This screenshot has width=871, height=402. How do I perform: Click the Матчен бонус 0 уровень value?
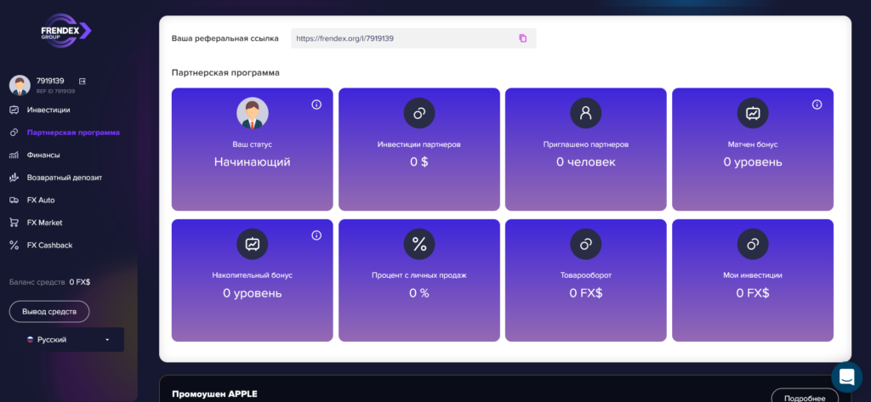753,162
